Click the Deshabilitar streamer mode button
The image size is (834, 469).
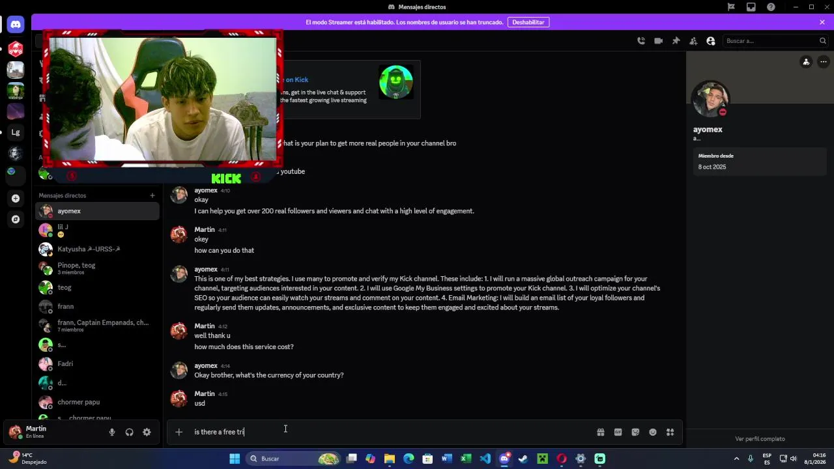pos(528,22)
